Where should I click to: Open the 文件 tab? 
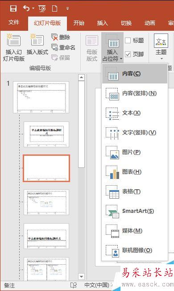[x=14, y=22]
